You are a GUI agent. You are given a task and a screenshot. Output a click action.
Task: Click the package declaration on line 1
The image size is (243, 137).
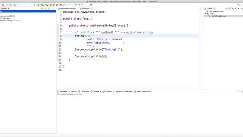(x=84, y=12)
